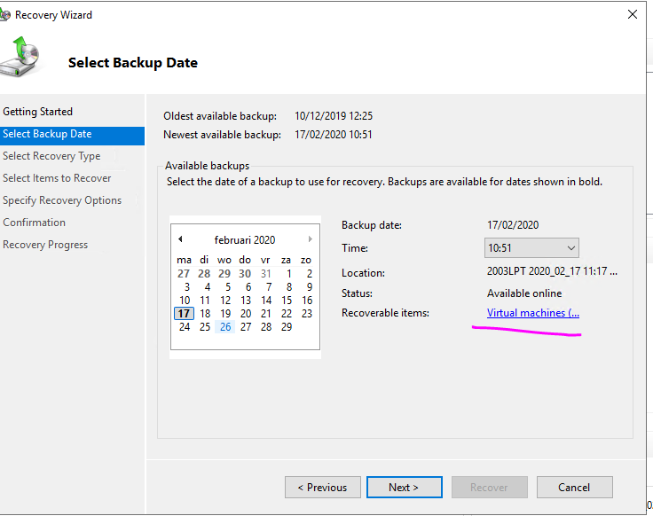The width and height of the screenshot is (653, 516).
Task: Click the newest backup value 17/02/2020 10:51
Action: (334, 135)
